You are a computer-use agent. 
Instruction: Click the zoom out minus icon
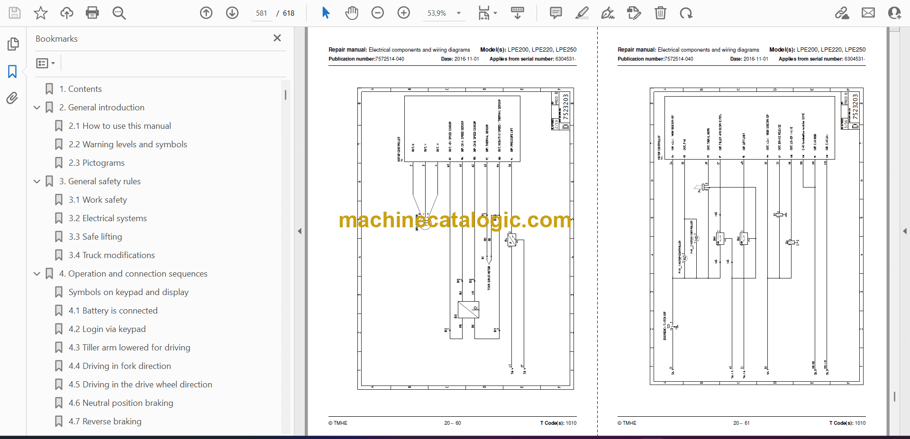pyautogui.click(x=378, y=13)
